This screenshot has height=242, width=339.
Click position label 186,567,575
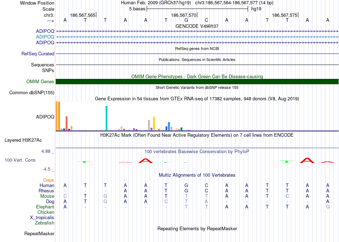[284, 15]
